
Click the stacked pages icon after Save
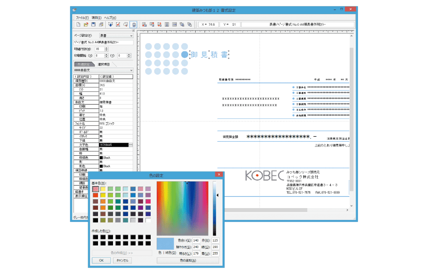point(101,24)
